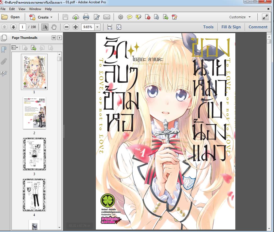Screen dimensions: 274x232
Task: Click the Extract pages toolbar icon
Action: [166, 17]
